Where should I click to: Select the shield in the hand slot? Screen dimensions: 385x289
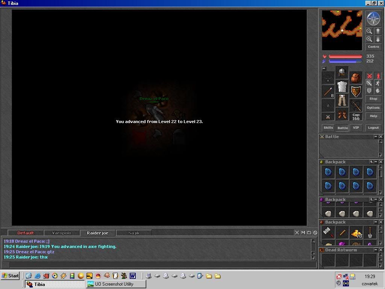(x=356, y=92)
